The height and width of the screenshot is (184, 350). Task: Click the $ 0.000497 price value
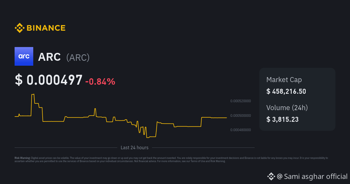[x=49, y=80]
